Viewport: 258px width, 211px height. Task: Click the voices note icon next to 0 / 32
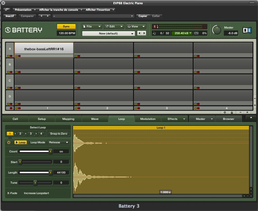pos(154,33)
